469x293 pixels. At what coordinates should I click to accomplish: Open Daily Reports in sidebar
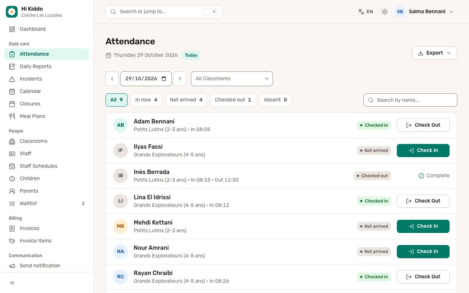click(x=47, y=66)
